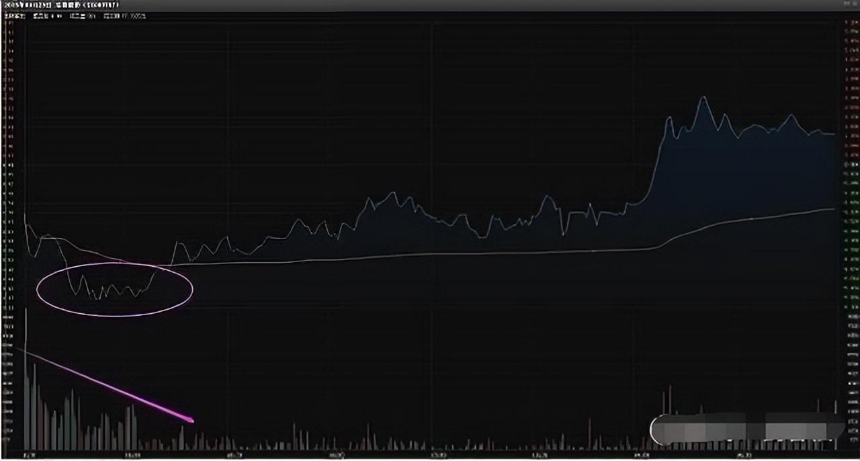
Task: Click the opening price point of the line
Action: click(25, 214)
